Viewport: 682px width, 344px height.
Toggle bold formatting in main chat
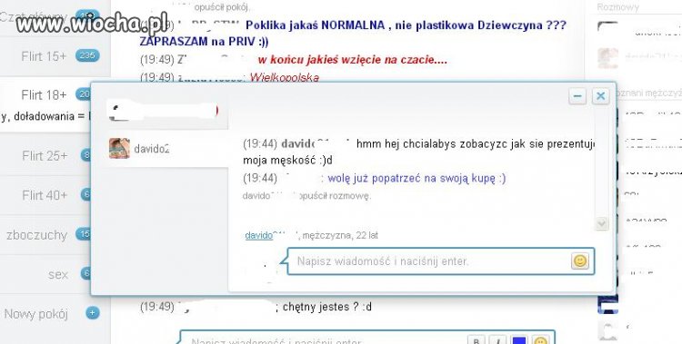pyautogui.click(x=476, y=339)
